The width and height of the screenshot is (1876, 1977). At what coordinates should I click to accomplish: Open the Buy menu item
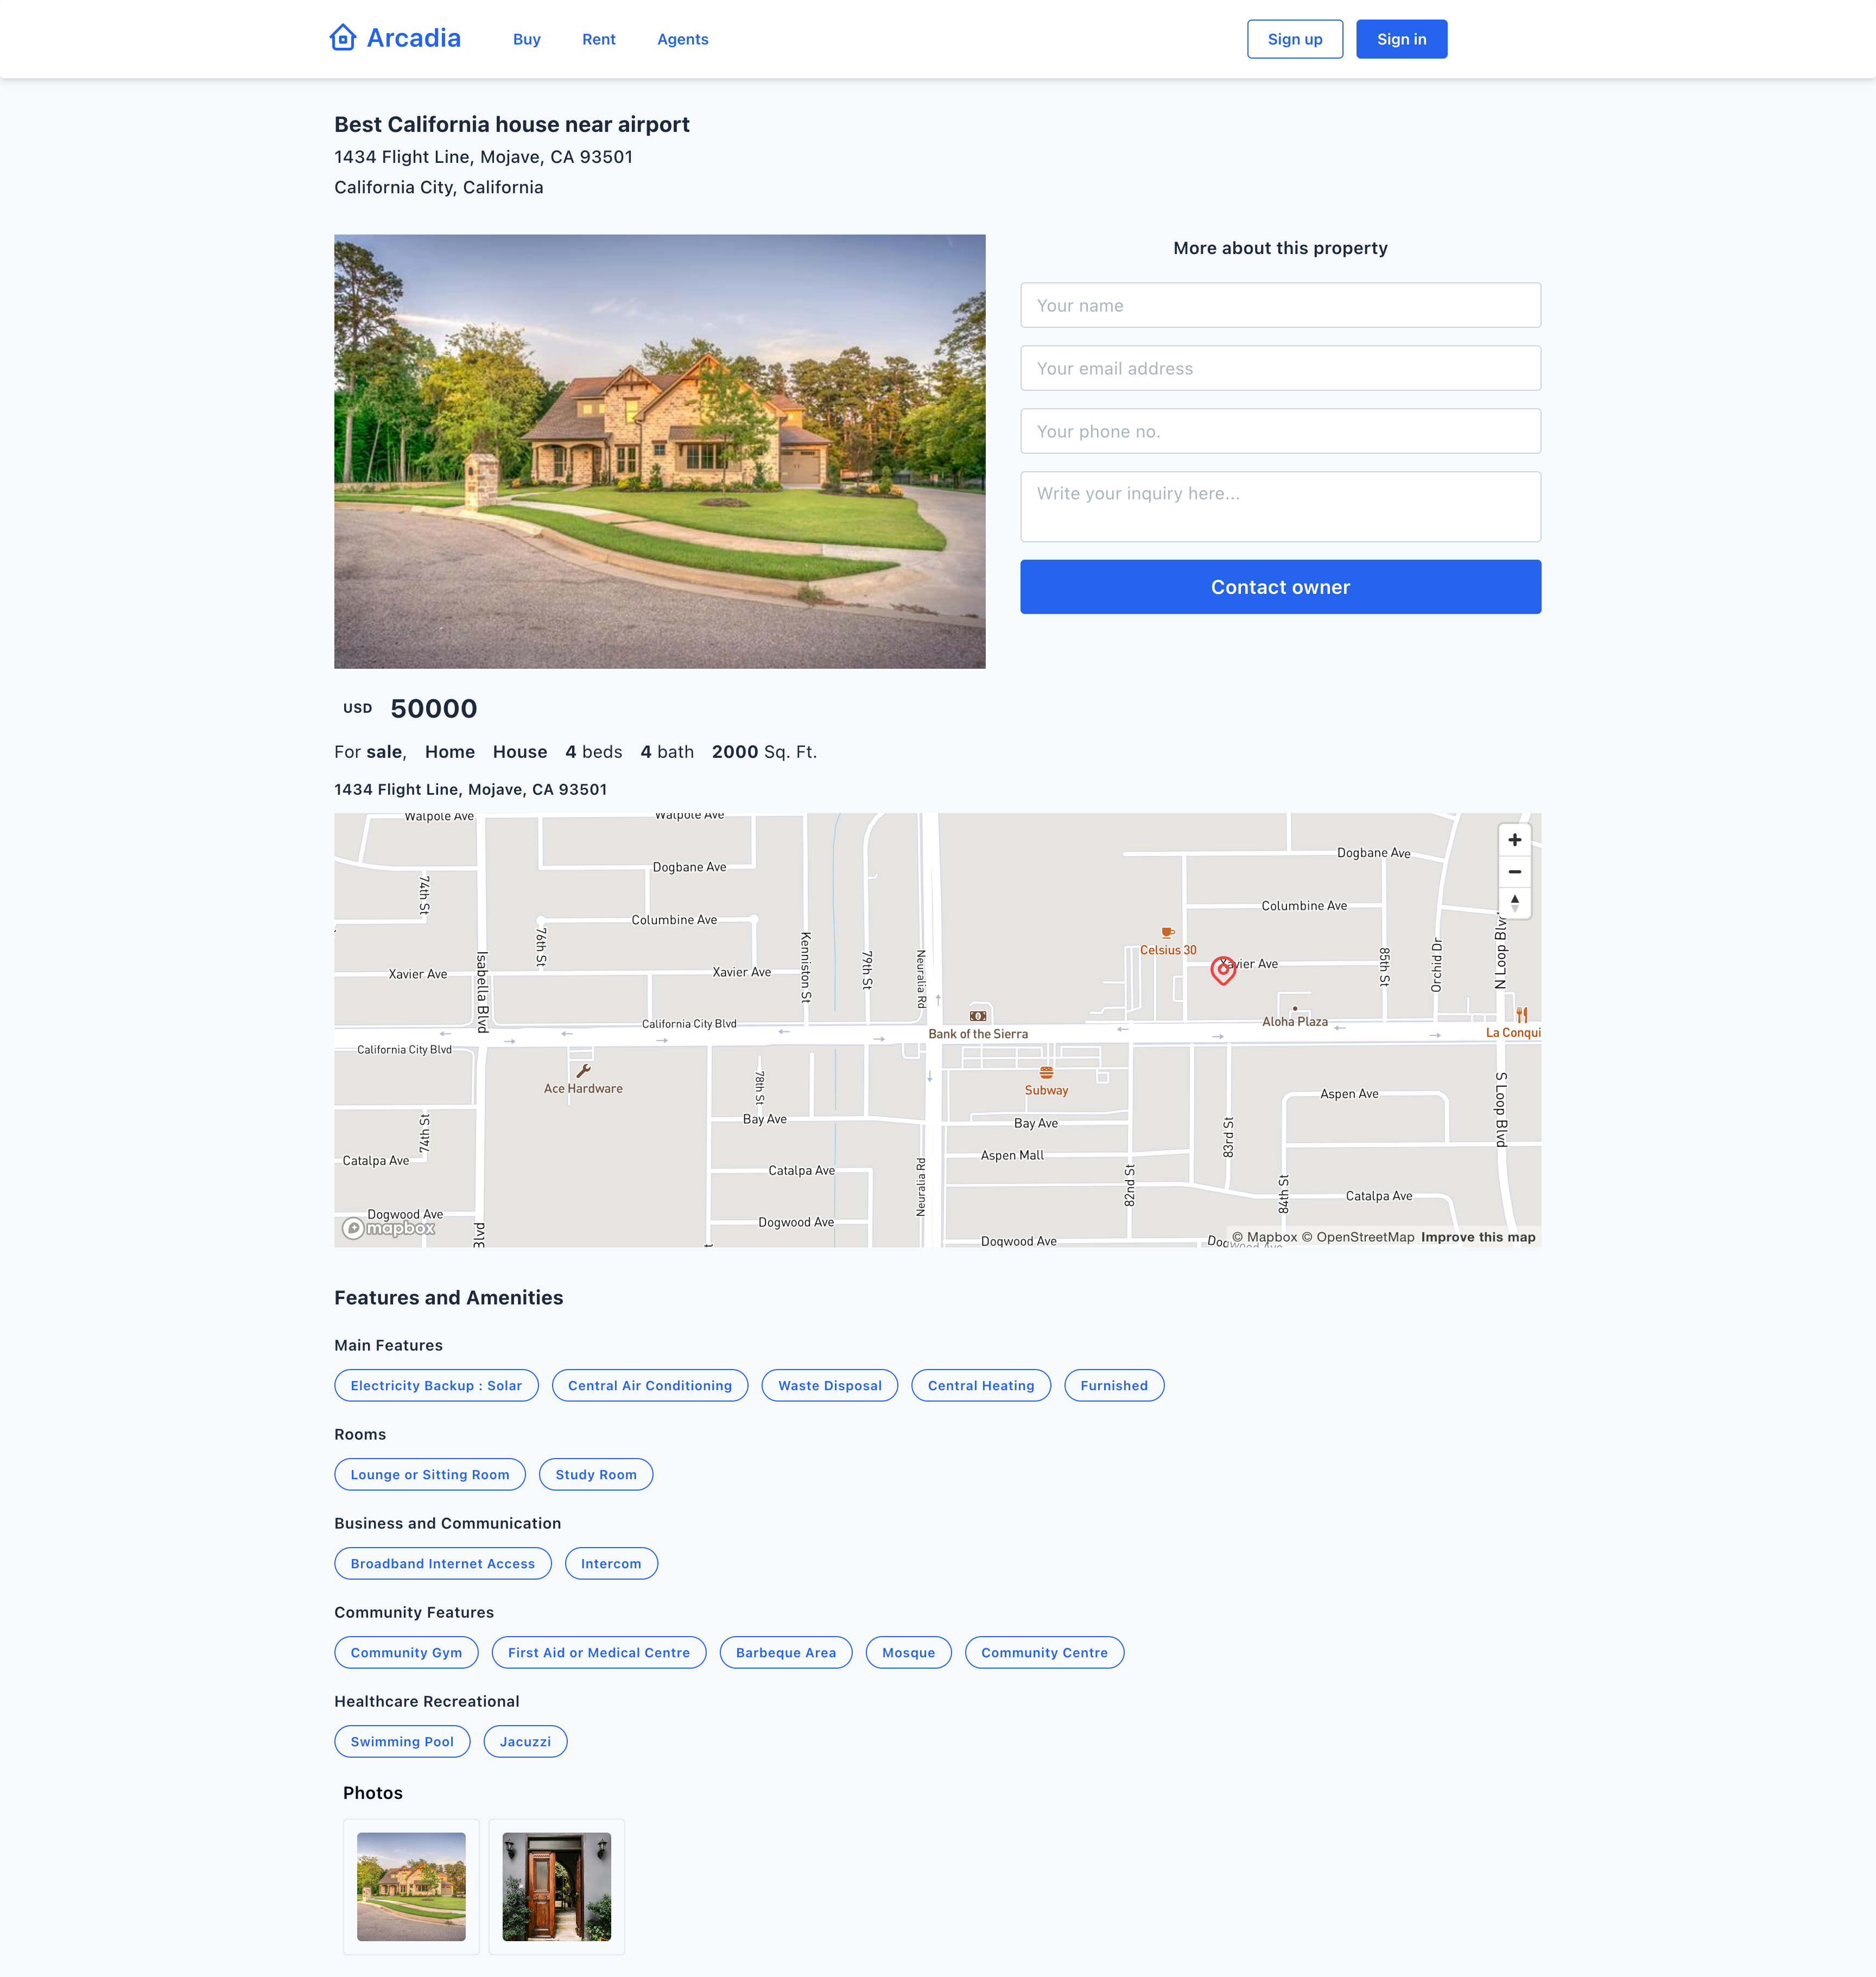point(526,39)
